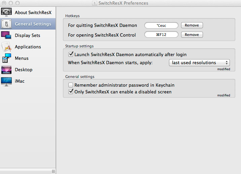Viewport: 241px width, 174px height.
Task: Switch to the Applications sidebar item
Action: click(28, 47)
